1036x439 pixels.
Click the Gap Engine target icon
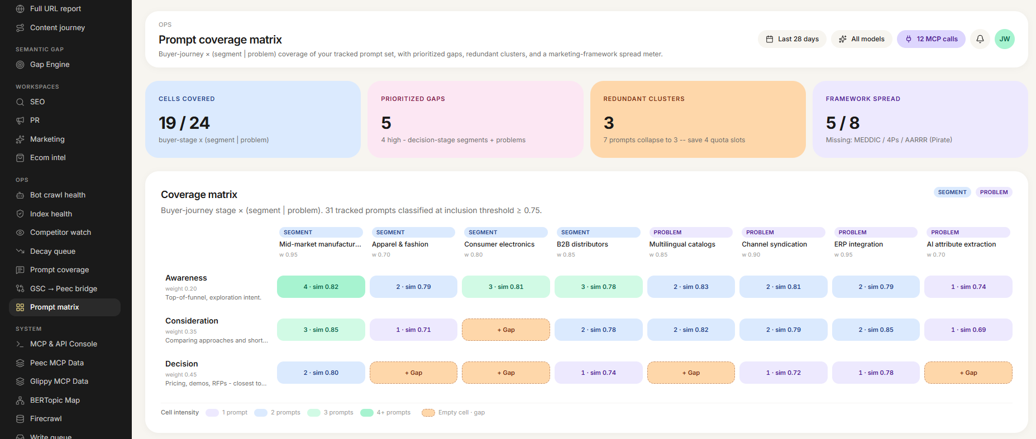[20, 65]
